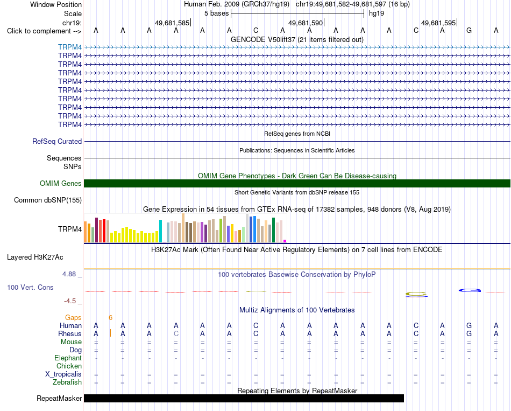Click the 49,681,585 ruler position
Image resolution: width=511 pixels, height=411 pixels.
172,23
